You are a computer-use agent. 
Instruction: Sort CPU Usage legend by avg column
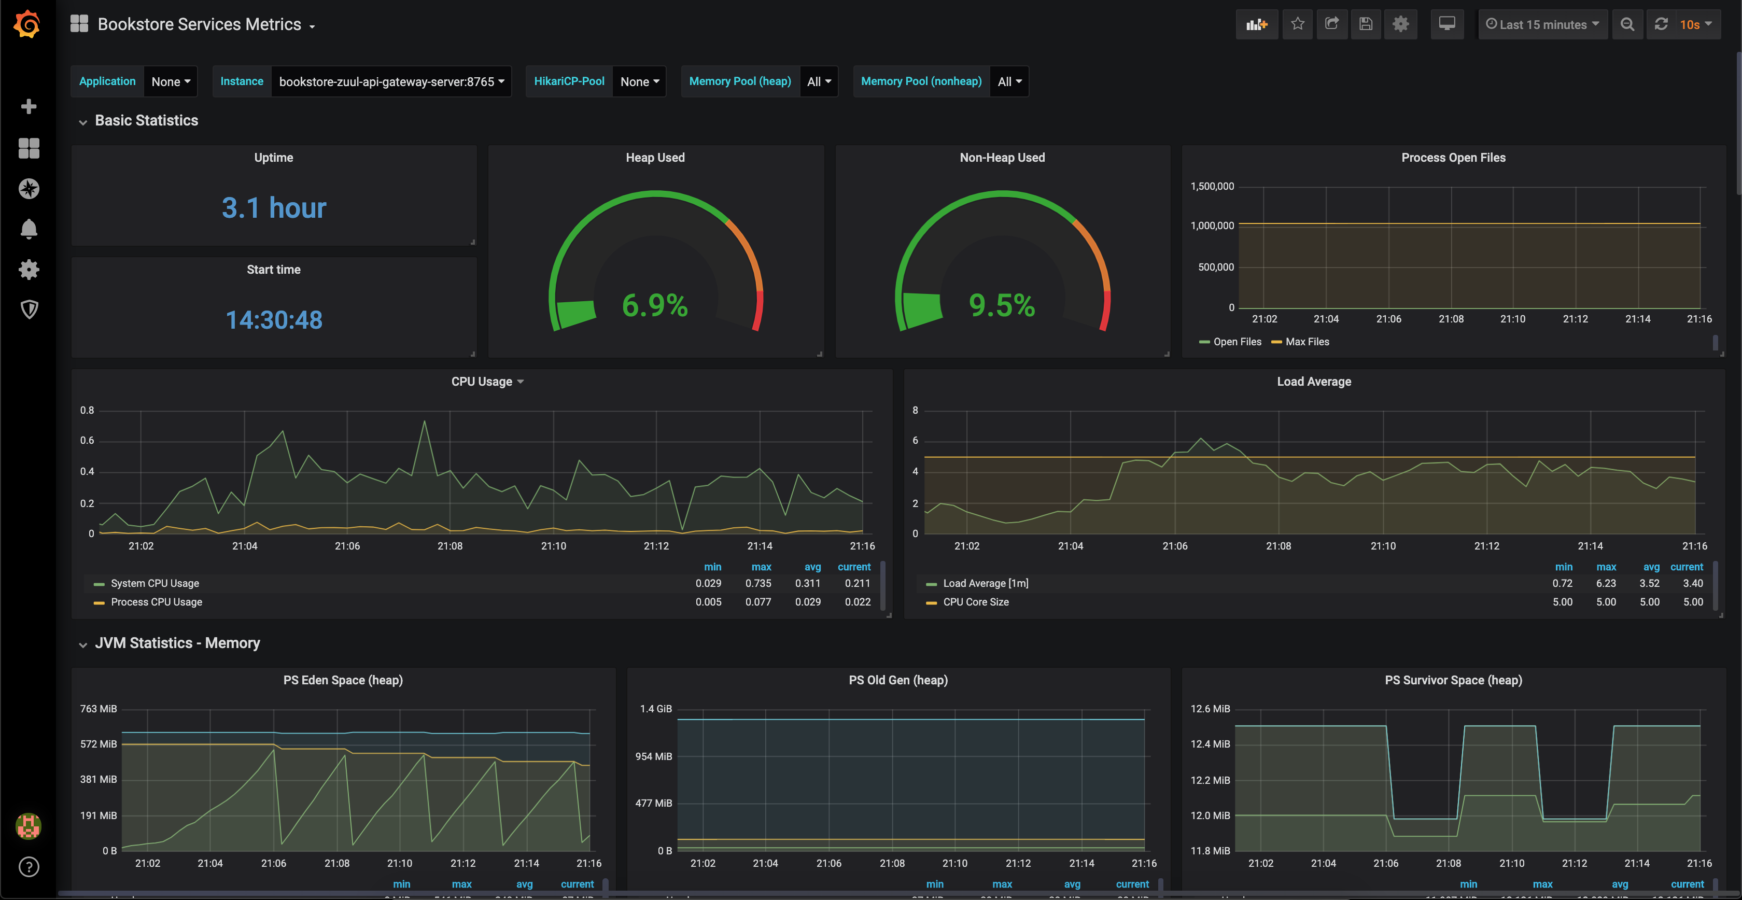click(813, 567)
